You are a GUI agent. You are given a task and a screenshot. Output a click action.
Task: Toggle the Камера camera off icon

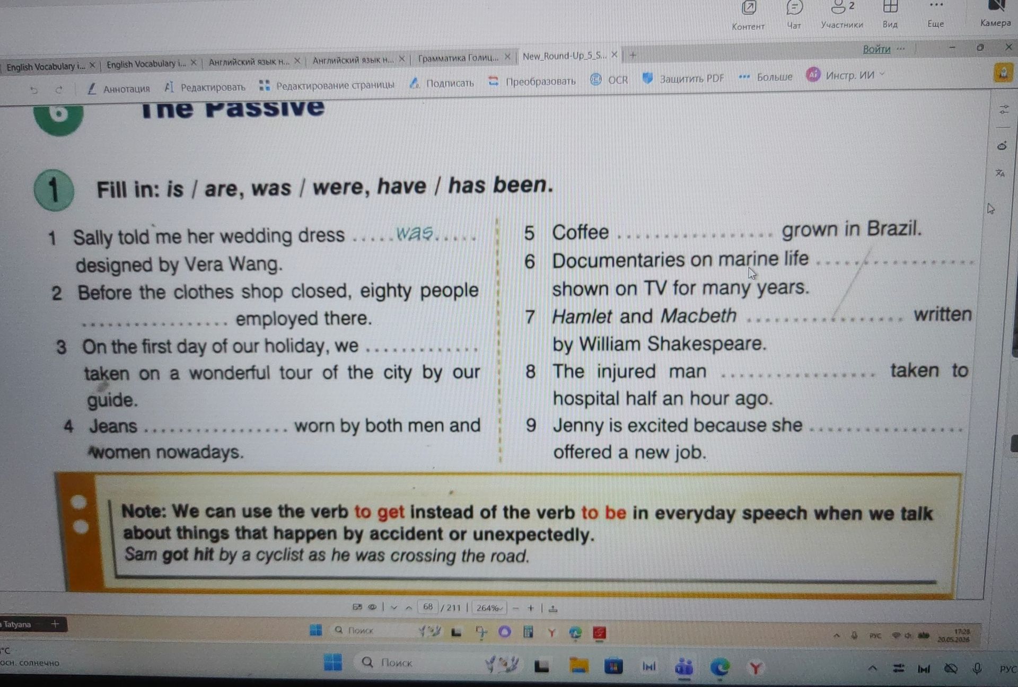pyautogui.click(x=995, y=13)
